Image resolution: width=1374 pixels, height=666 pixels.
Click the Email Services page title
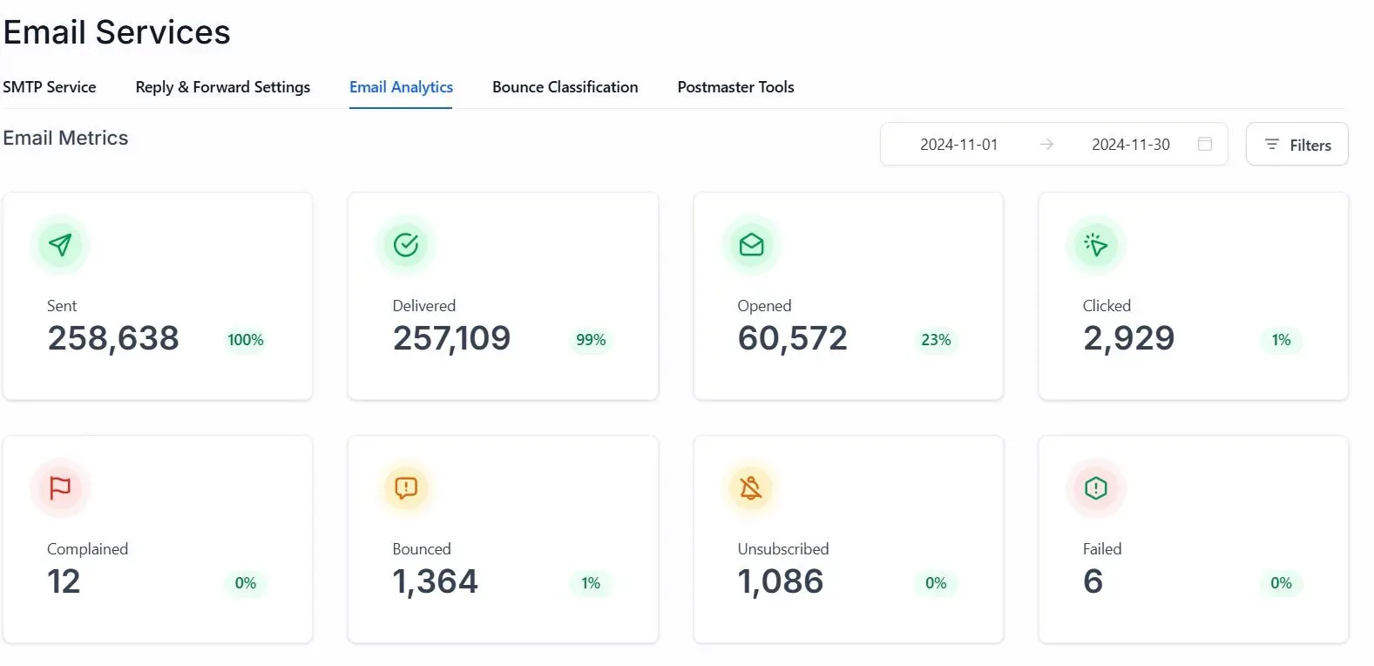pyautogui.click(x=117, y=32)
